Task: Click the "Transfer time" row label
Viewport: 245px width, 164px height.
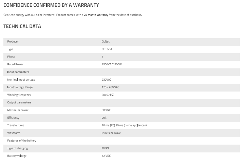Action: point(16,125)
